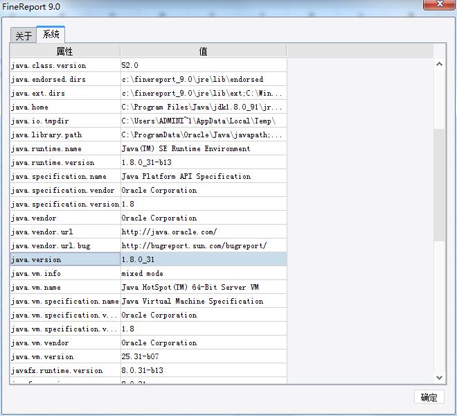
Task: Select the java.vm.specification.name property cell
Action: coord(65,301)
